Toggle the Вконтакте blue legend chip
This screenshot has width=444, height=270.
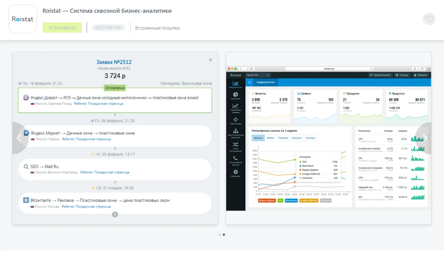[291, 201]
